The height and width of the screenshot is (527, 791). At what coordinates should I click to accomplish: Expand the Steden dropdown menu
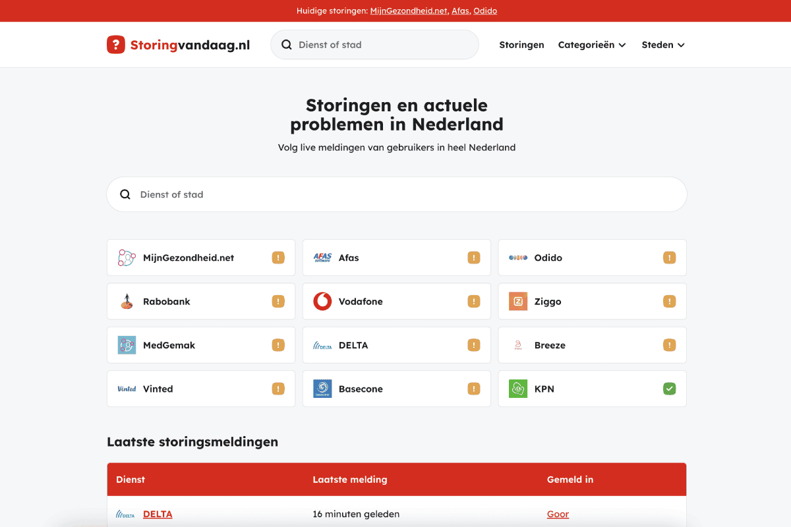pos(663,45)
